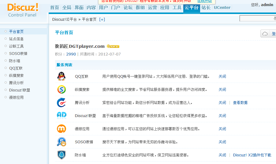Open 诊断工具 in left sidebar

[x=16, y=46]
